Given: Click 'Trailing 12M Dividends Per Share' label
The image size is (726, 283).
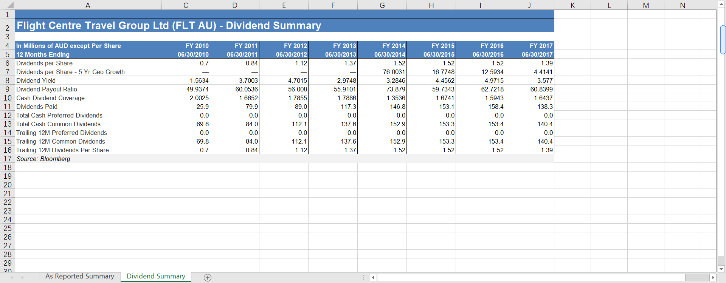Looking at the screenshot, I should click(88, 150).
